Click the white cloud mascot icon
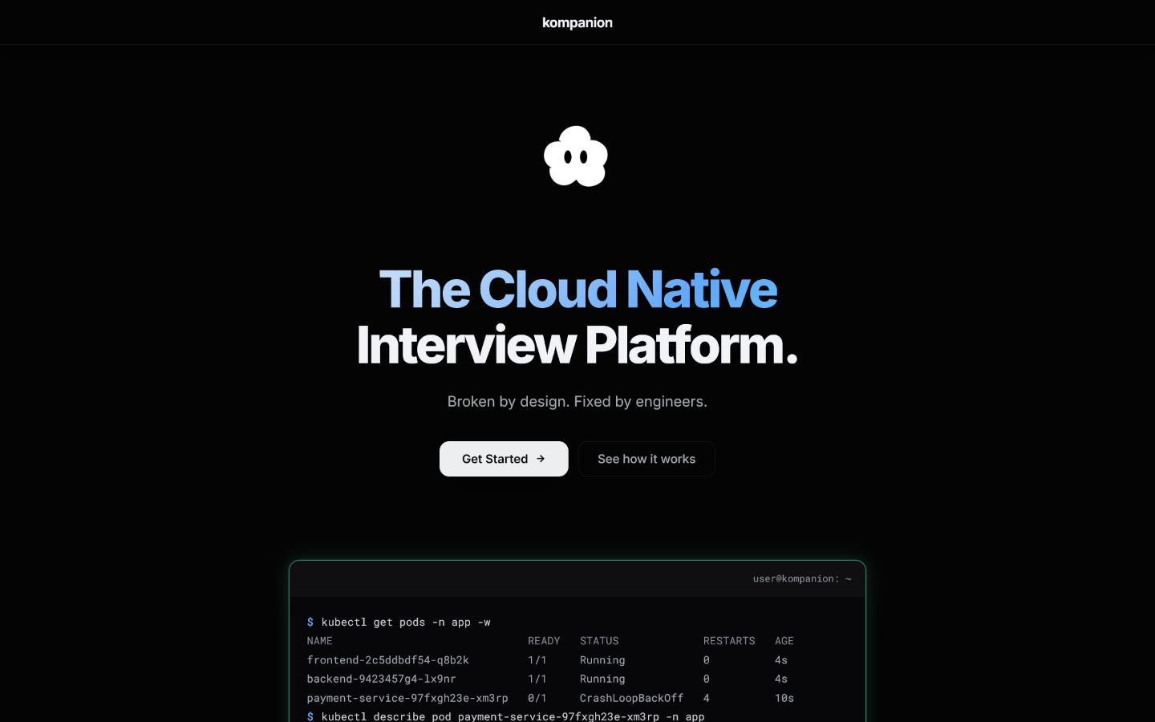 (x=576, y=156)
